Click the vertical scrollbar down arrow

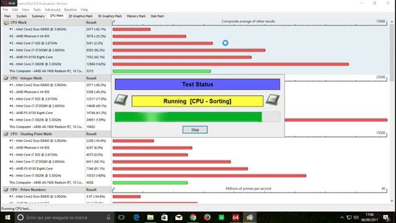click(392, 201)
